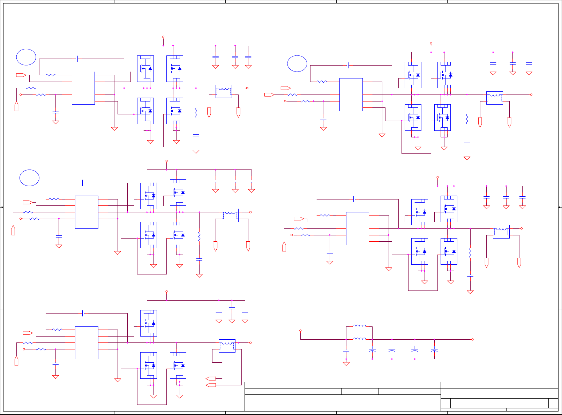Select the vertical snubber resistor in middle-right circuit
This screenshot has height=415, width=562.
(x=470, y=253)
